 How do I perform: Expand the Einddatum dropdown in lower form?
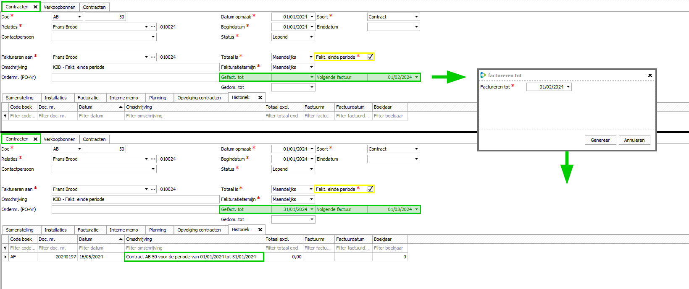pos(416,159)
